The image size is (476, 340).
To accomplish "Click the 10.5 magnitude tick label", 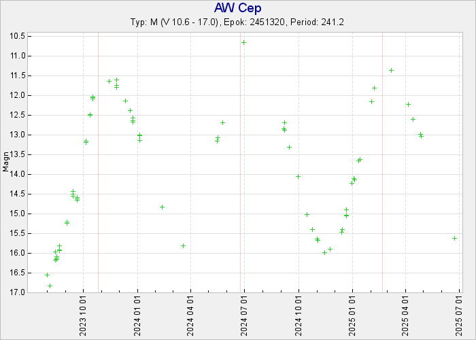I will pyautogui.click(x=18, y=35).
